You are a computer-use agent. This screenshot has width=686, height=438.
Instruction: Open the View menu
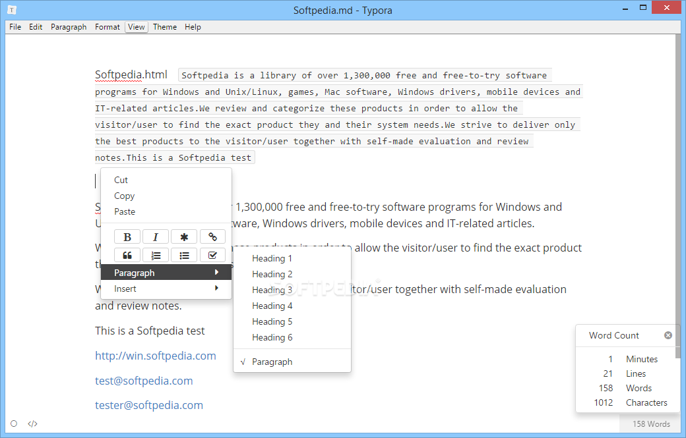click(137, 27)
